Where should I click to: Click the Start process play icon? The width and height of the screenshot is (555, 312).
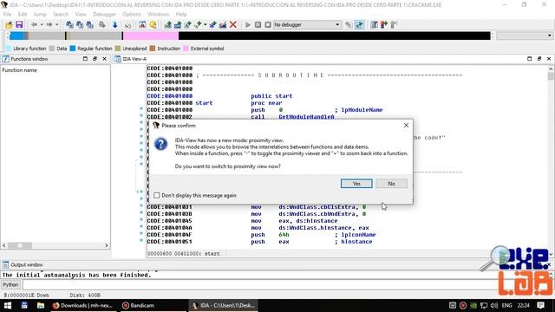[248, 25]
